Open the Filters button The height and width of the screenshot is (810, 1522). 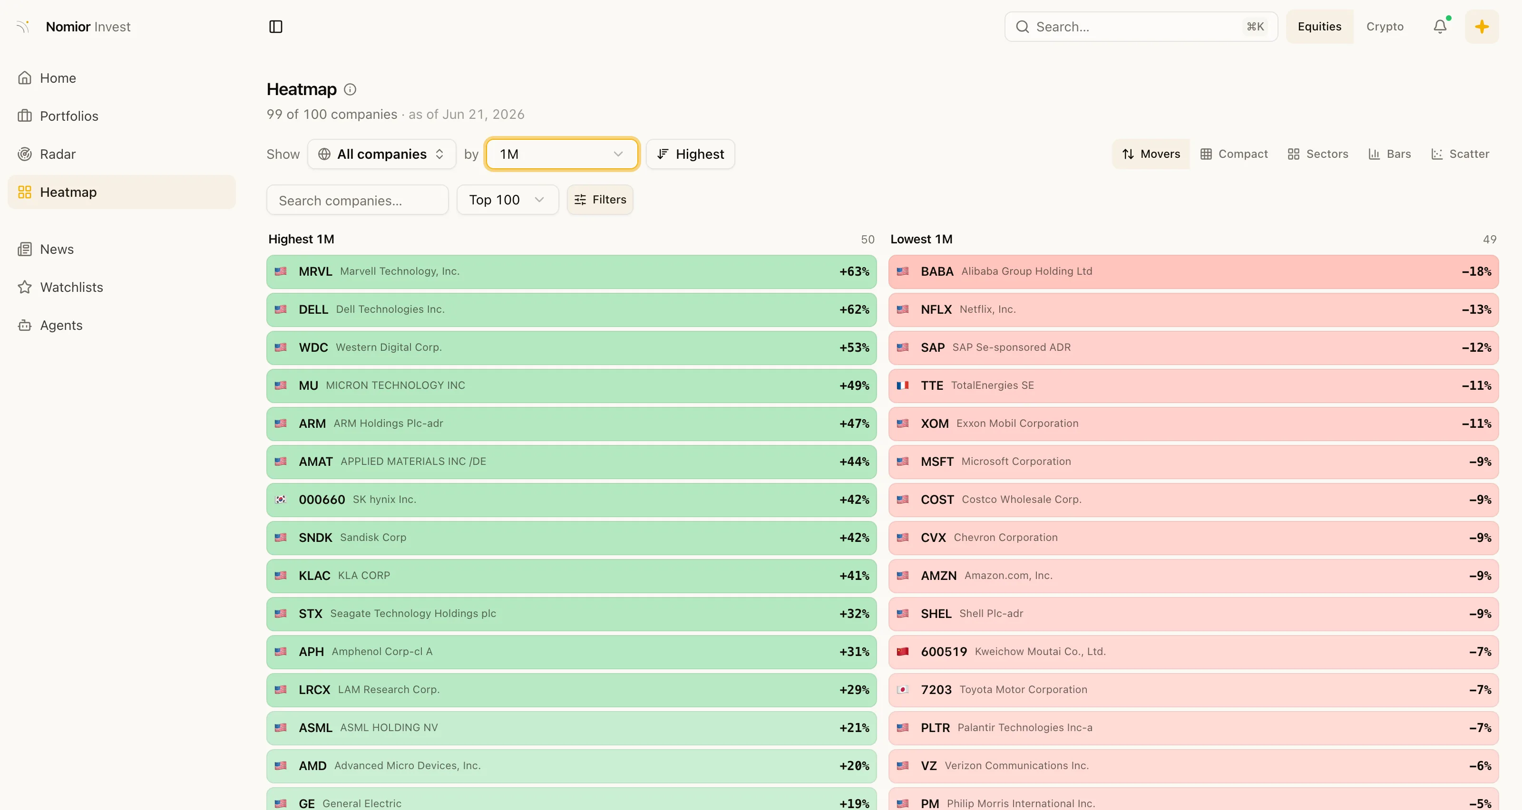click(600, 200)
